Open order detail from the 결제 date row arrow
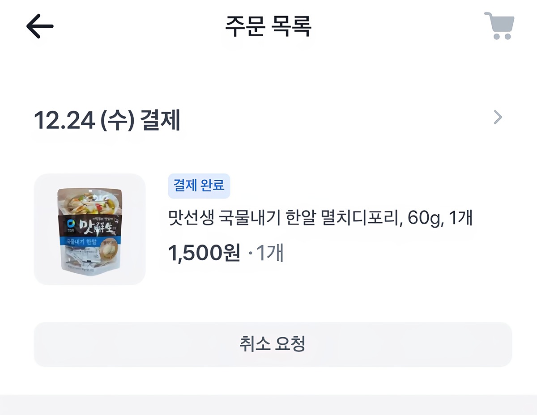Screen dimensions: 537x415 click(498, 118)
